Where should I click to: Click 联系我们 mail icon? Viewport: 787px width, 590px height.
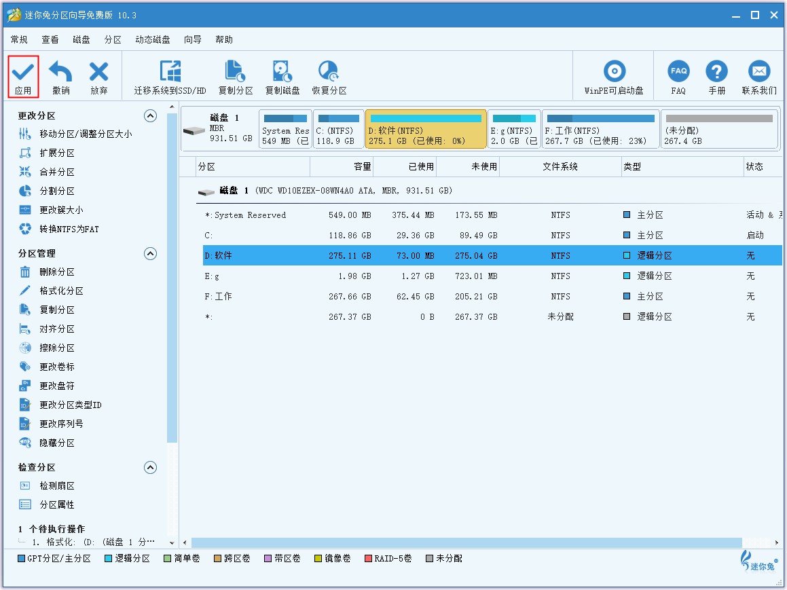click(x=759, y=71)
